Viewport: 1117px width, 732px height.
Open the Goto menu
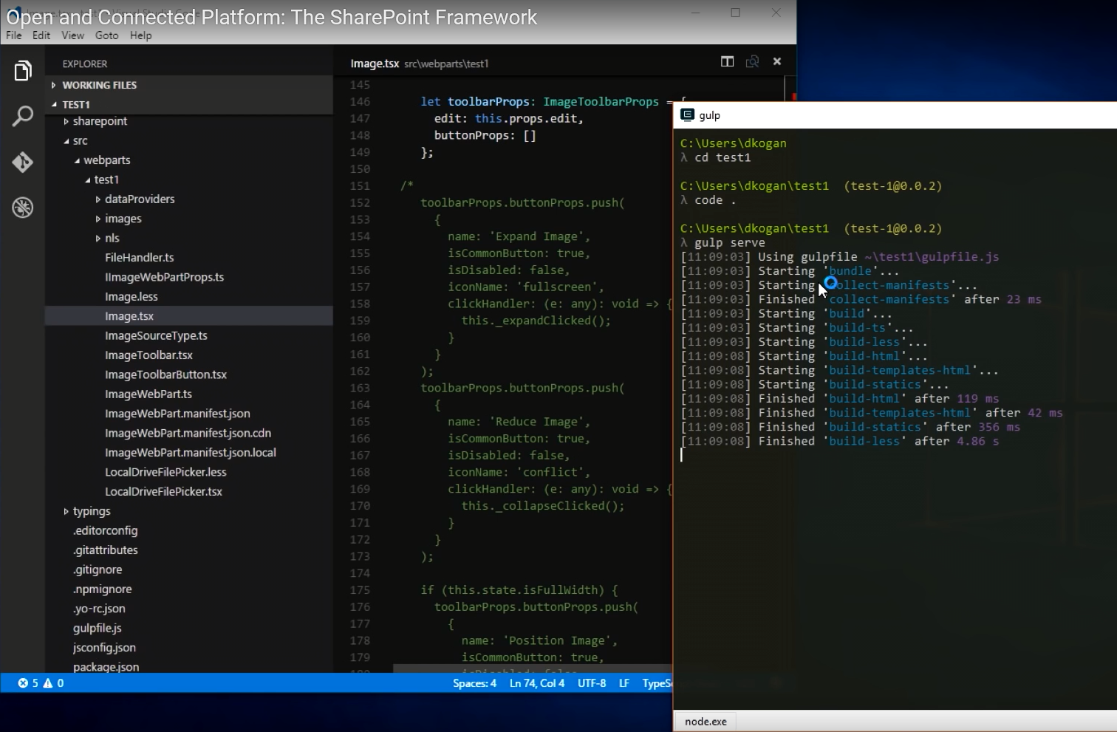pyautogui.click(x=106, y=35)
